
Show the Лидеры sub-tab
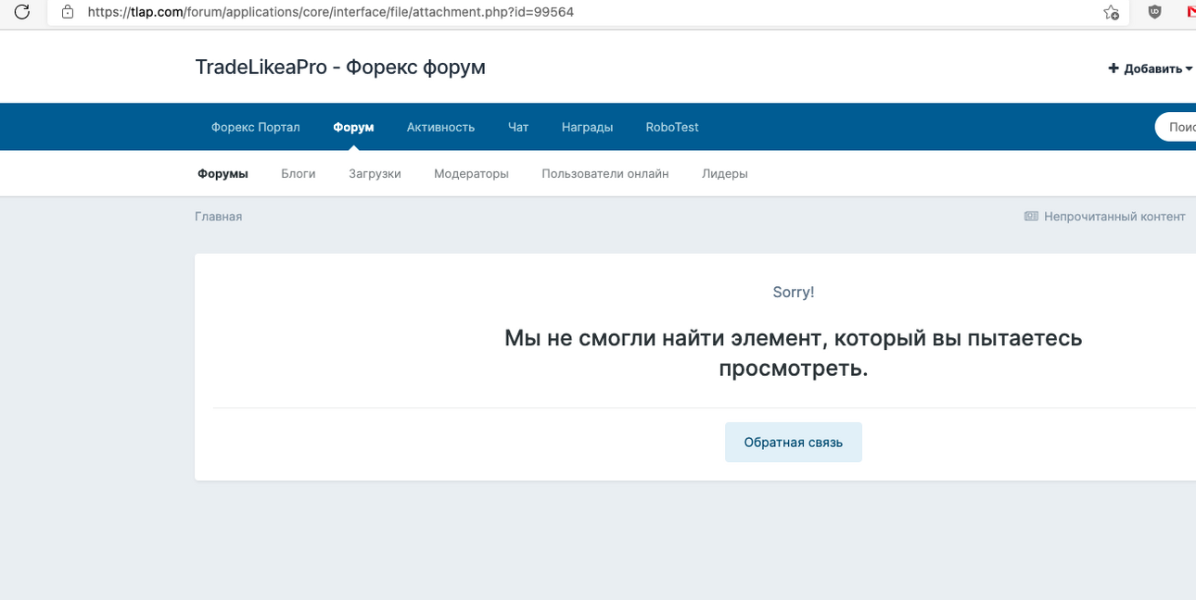(725, 173)
